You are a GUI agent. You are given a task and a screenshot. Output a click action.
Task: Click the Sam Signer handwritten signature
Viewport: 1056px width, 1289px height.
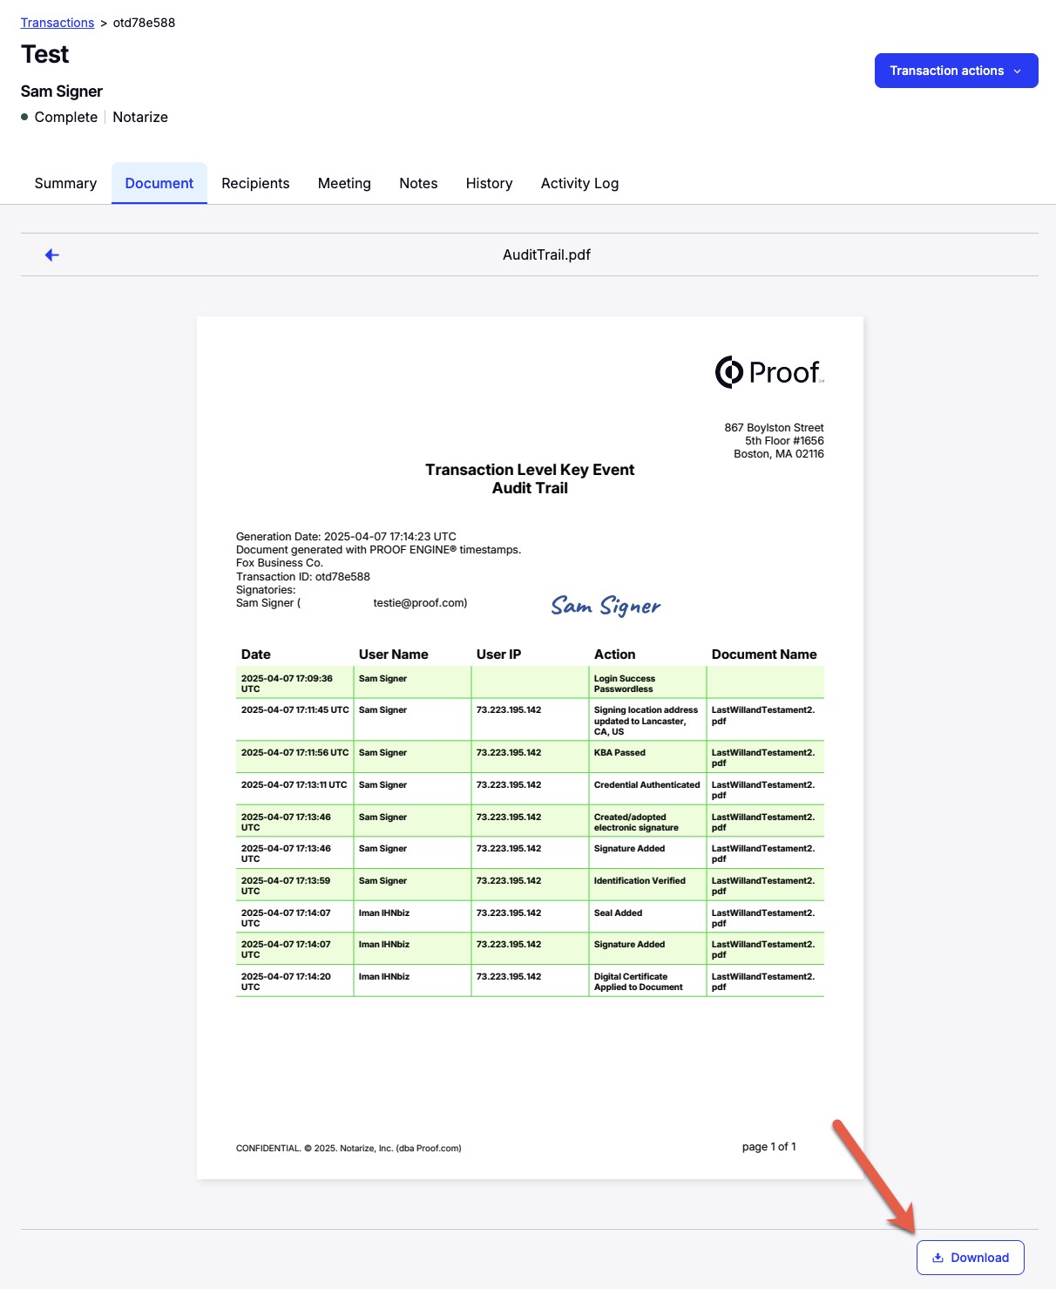[606, 606]
